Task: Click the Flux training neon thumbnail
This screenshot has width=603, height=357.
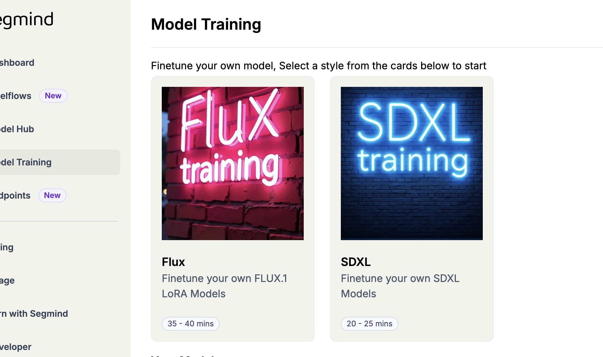Action: click(233, 163)
